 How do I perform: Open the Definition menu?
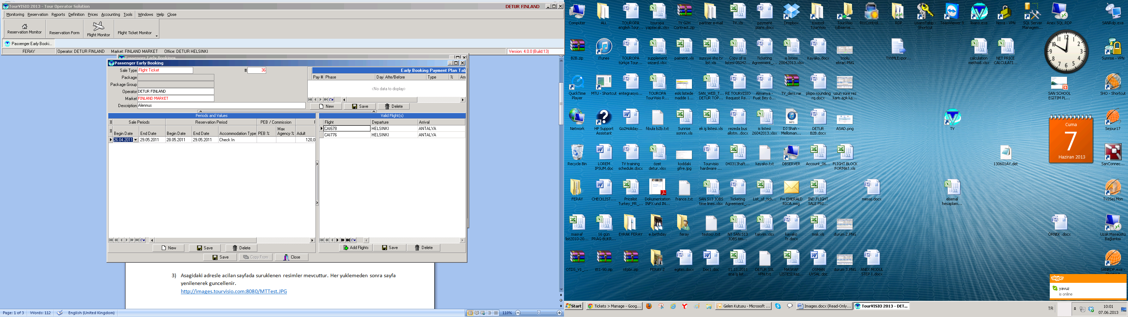point(76,14)
